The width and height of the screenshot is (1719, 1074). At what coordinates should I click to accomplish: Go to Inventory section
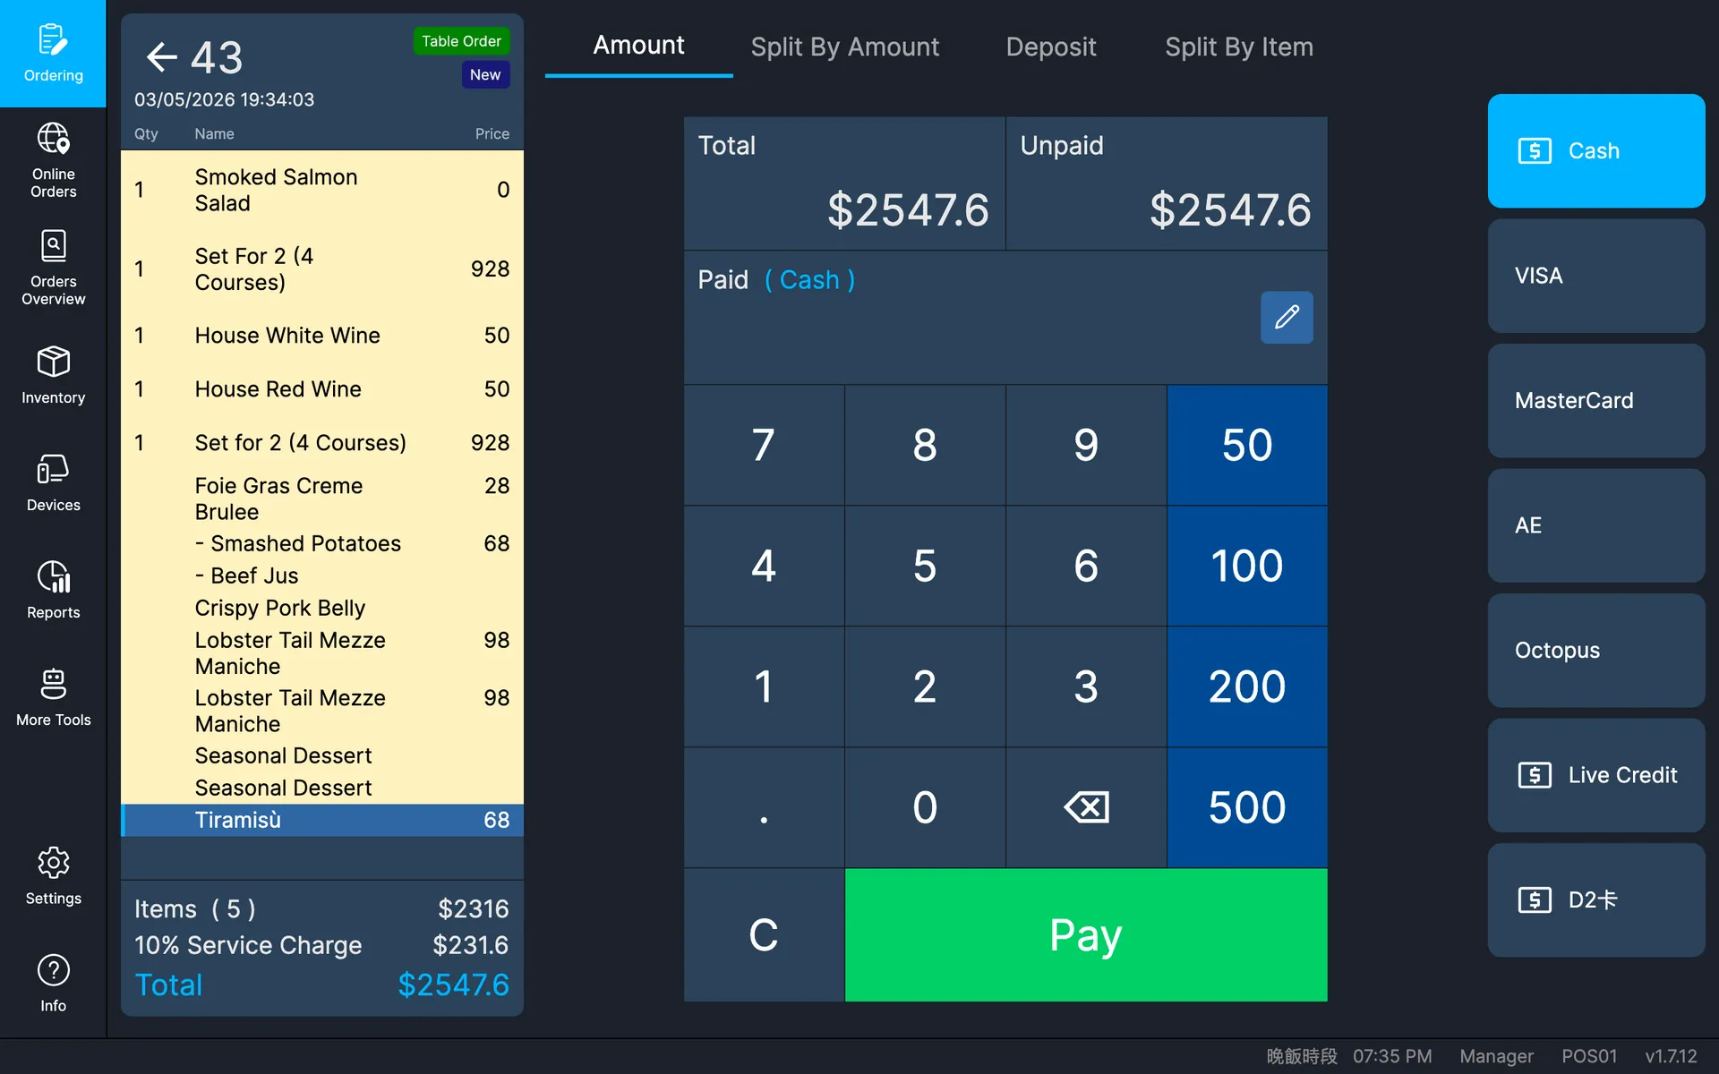[53, 376]
